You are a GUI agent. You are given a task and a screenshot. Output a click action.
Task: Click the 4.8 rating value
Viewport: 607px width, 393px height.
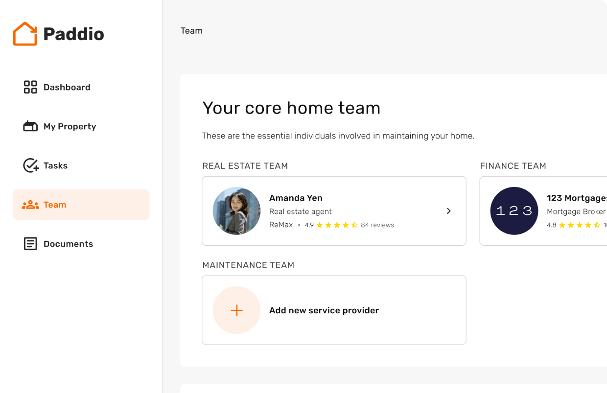click(x=552, y=225)
